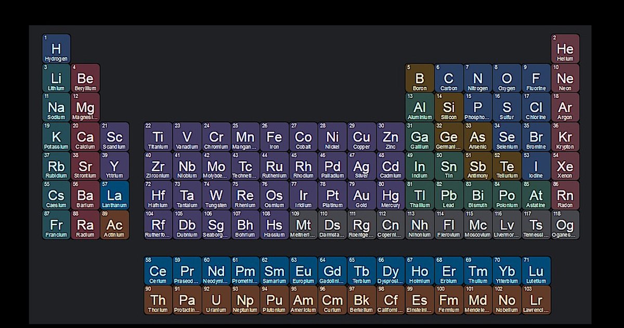Screen dimensions: 624x328
Task: Open the Carbon element cell
Action: tap(449, 79)
